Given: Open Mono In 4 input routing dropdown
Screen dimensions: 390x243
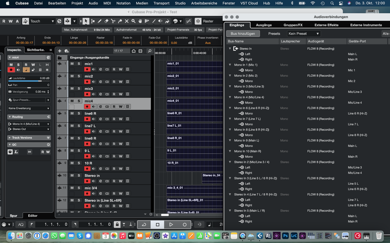Looking at the screenshot, I should pos(29,124).
